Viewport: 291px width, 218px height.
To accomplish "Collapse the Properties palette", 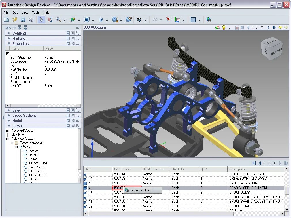I will [9, 43].
